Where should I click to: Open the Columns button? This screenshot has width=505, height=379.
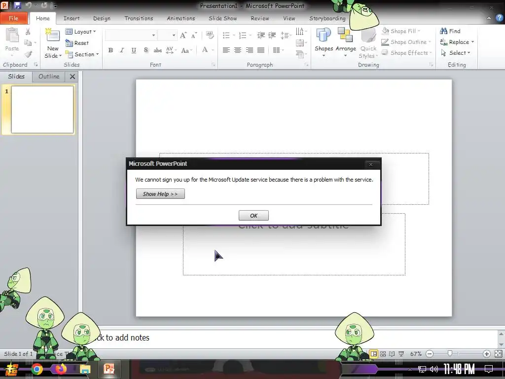click(x=278, y=50)
